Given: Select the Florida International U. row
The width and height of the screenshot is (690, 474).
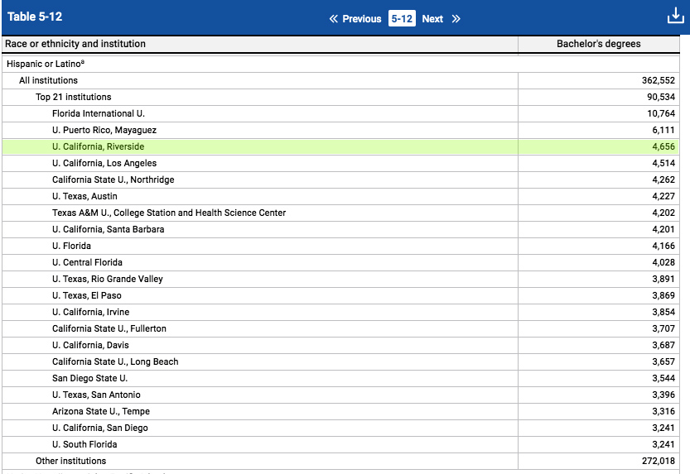Looking at the screenshot, I should click(340, 114).
